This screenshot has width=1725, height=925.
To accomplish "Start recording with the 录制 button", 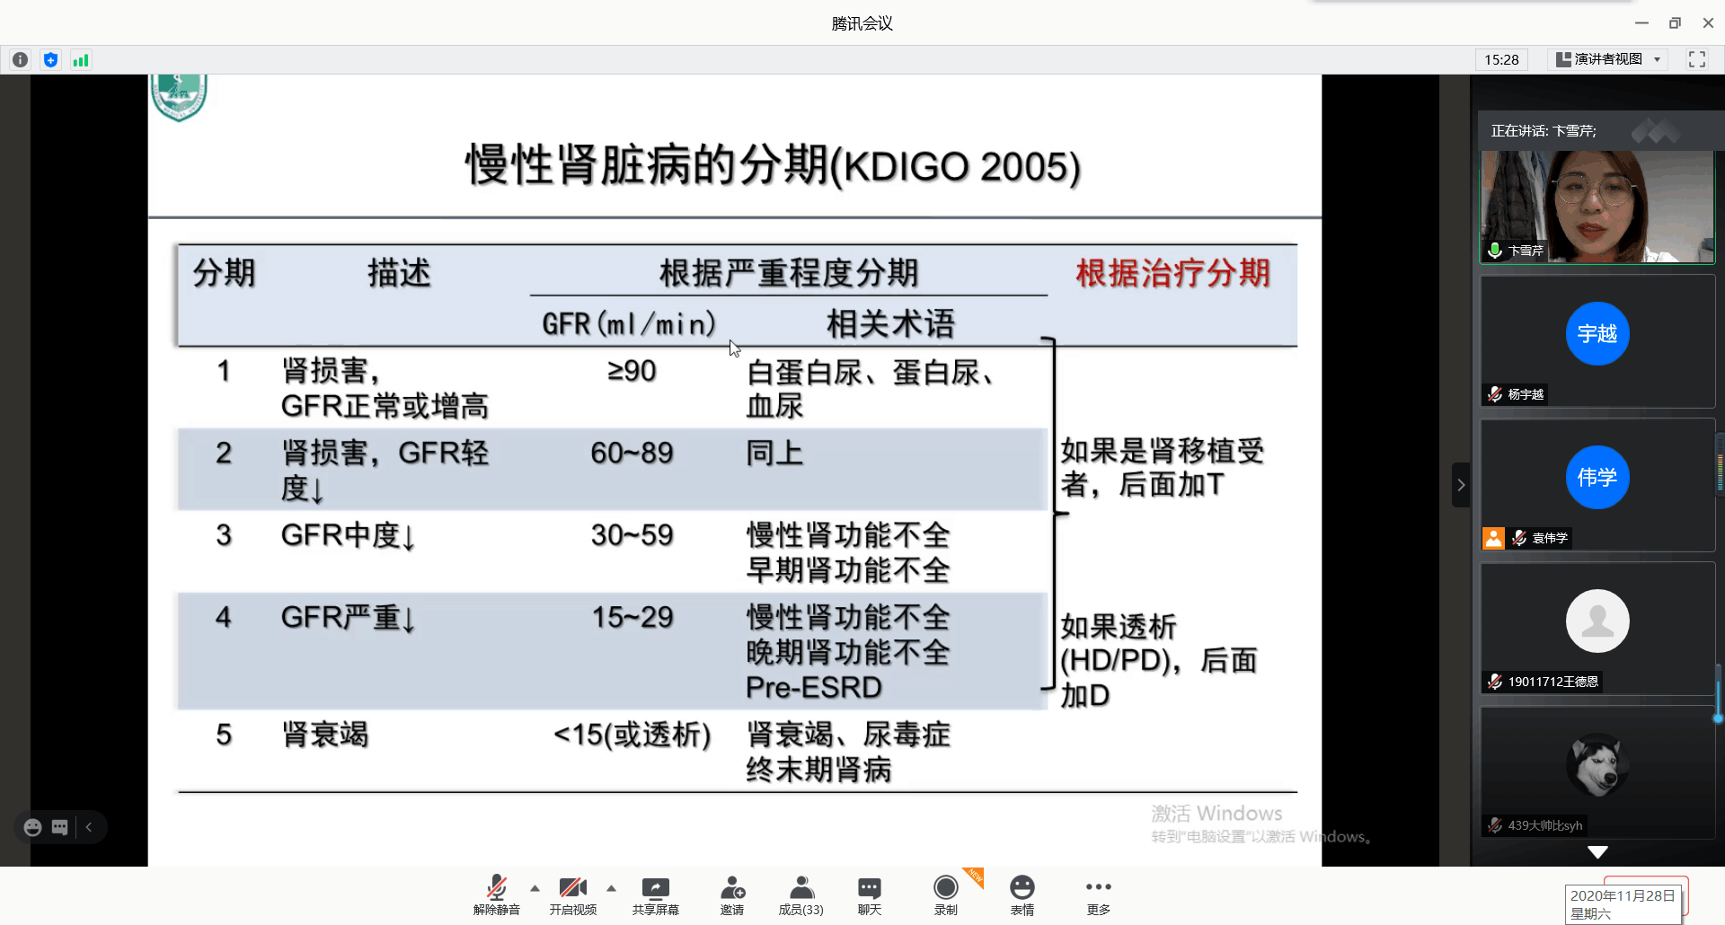I will (945, 895).
